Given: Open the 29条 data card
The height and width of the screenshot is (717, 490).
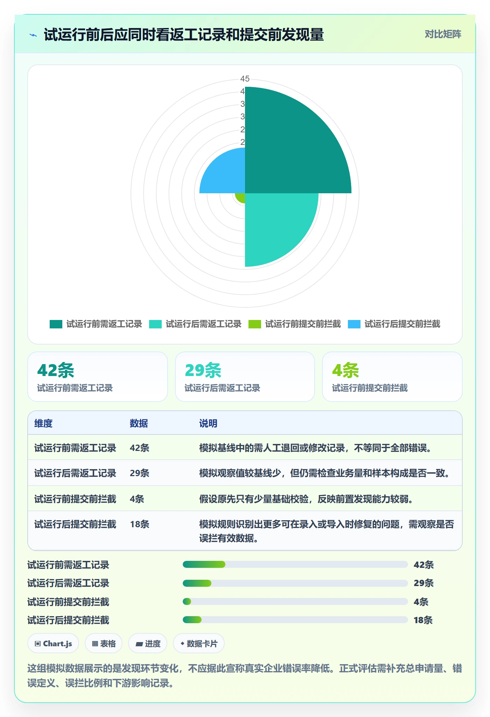Looking at the screenshot, I should pos(245,377).
